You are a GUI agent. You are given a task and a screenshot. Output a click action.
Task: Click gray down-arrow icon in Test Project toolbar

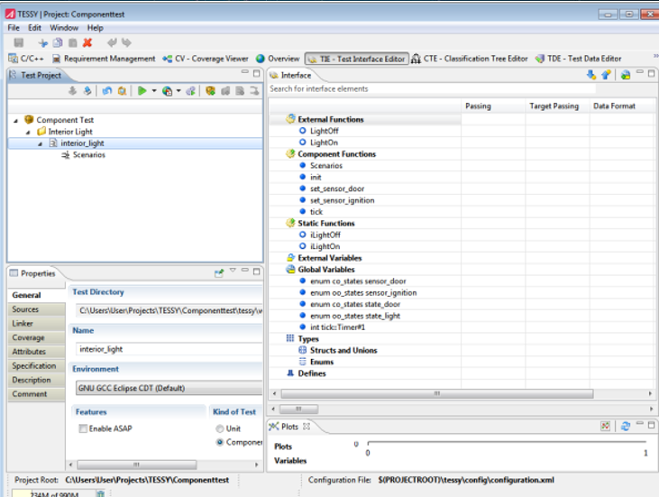tap(73, 90)
